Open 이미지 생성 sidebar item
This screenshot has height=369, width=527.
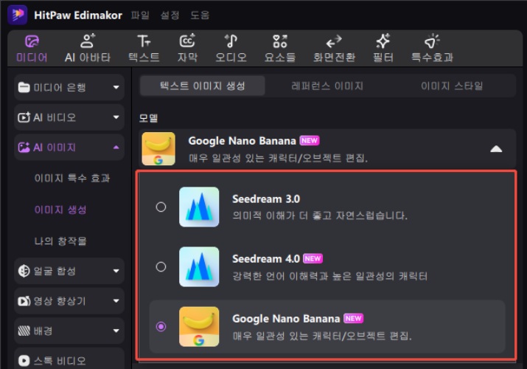click(60, 210)
